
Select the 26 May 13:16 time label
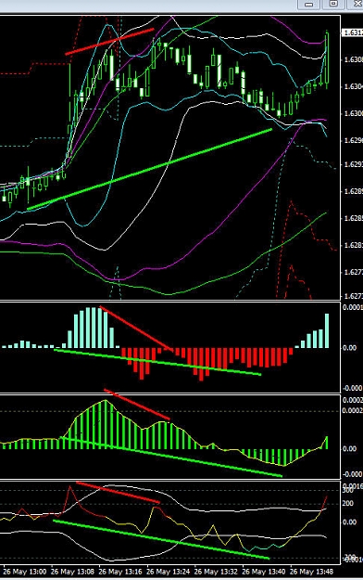pos(120,572)
